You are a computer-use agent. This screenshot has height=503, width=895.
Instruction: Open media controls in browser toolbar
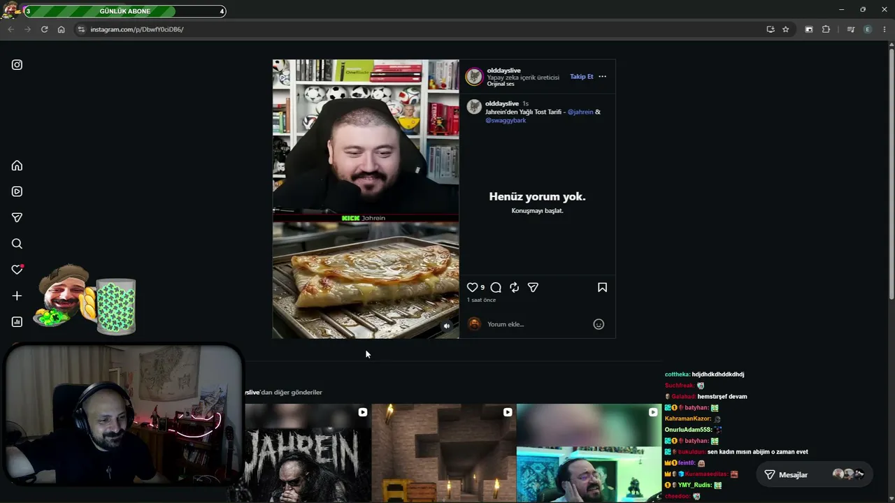(x=851, y=29)
